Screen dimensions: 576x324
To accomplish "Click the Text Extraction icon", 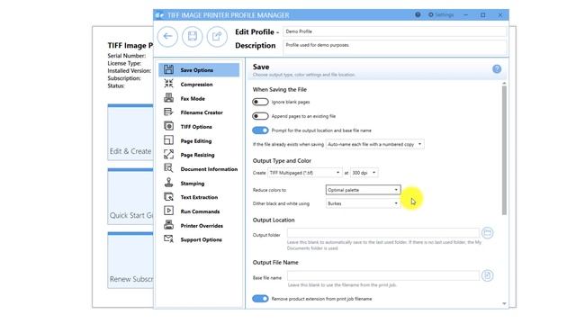I will tap(168, 197).
